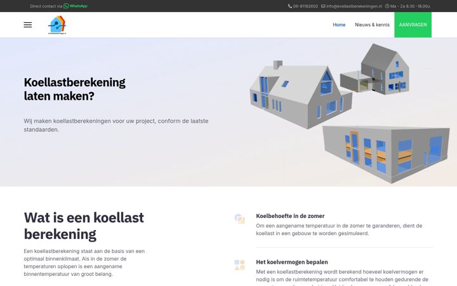Call the phone number 06-81182602
This screenshot has width=457, height=286.
coord(305,6)
